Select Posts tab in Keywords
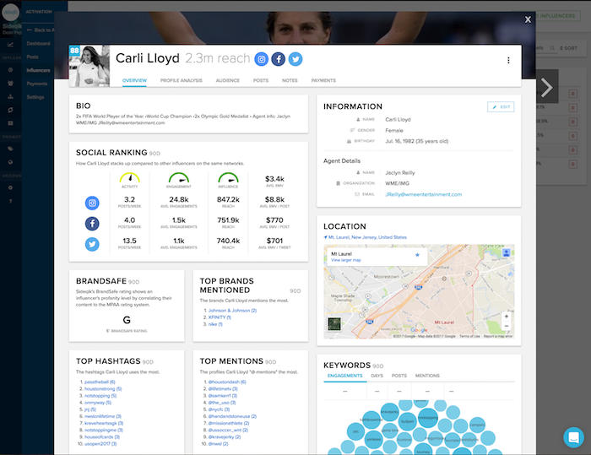This screenshot has height=455, width=591. coord(399,376)
